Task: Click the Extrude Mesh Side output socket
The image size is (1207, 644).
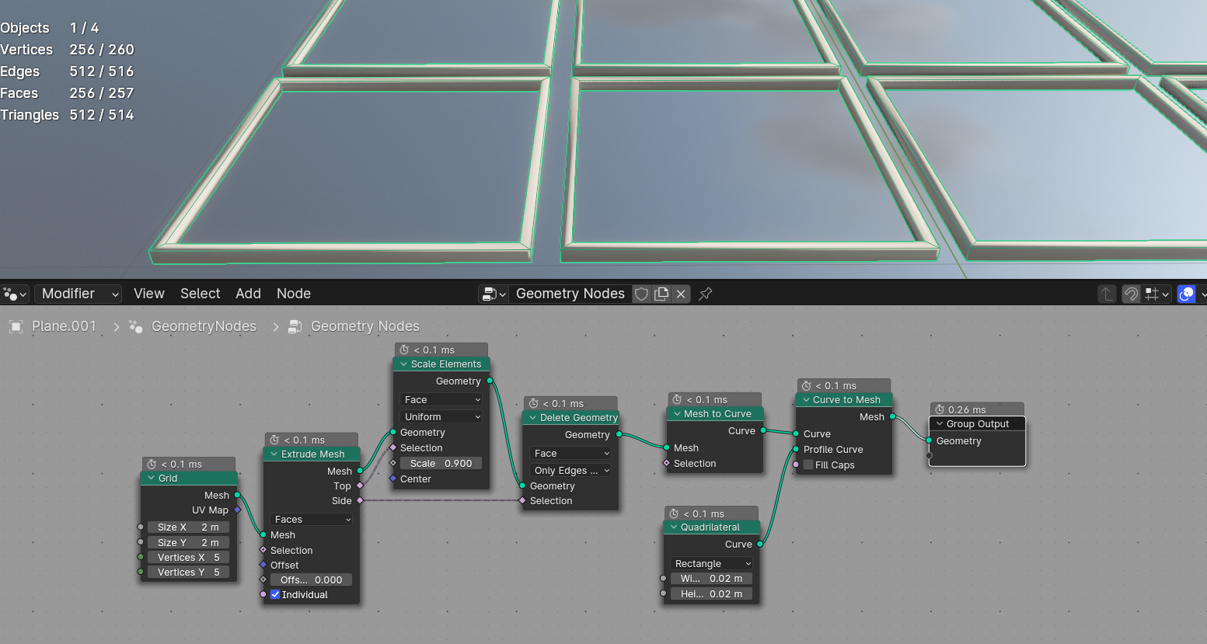Action: 360,501
